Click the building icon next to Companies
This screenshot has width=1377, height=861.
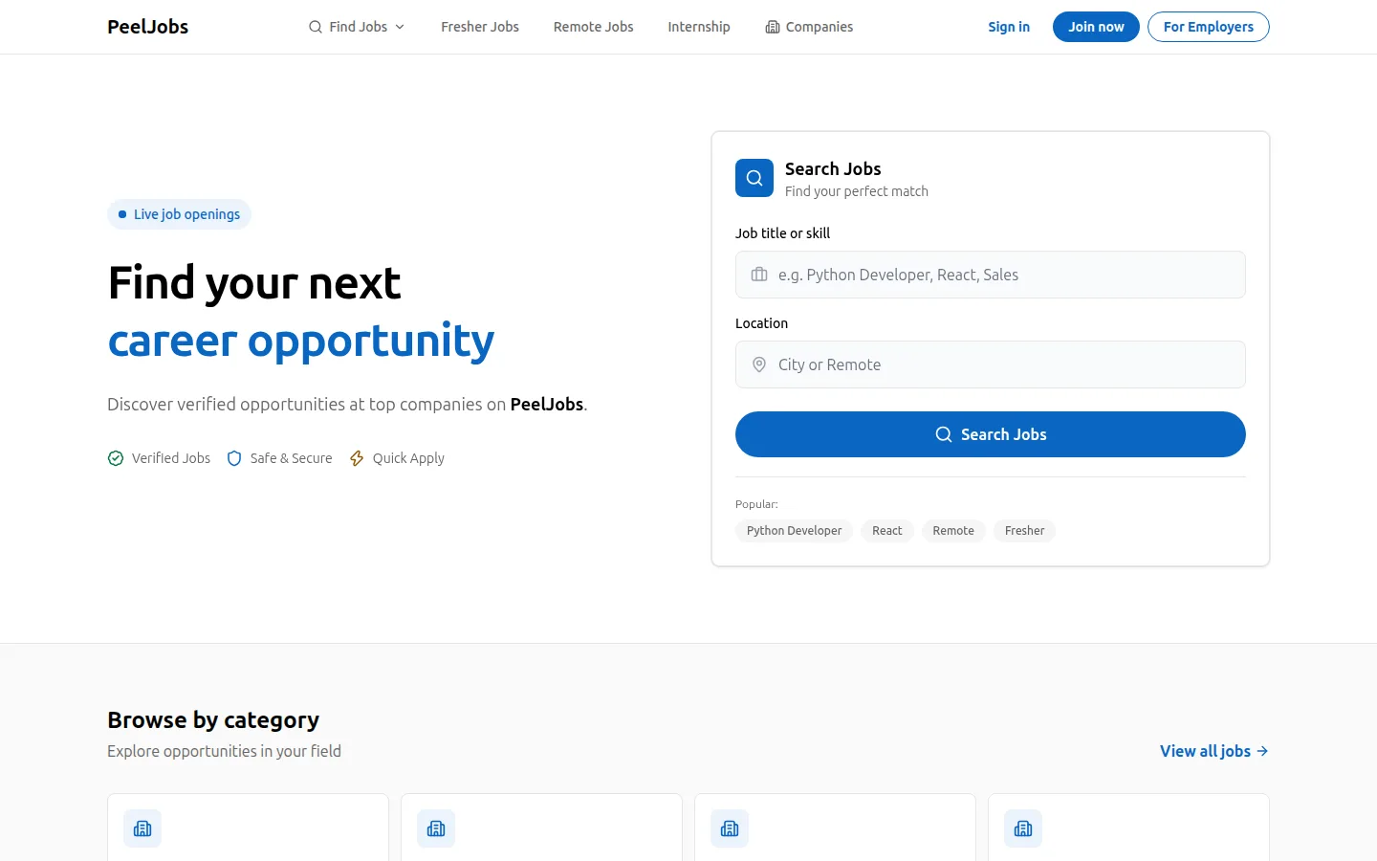[773, 27]
